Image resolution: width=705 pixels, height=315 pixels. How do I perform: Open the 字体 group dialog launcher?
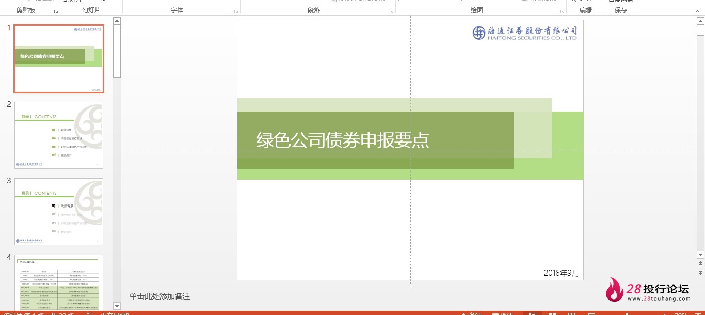(236, 11)
